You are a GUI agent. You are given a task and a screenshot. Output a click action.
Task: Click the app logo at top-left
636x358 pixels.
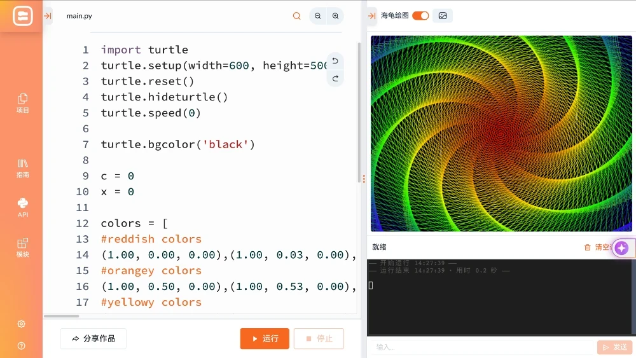23,17
